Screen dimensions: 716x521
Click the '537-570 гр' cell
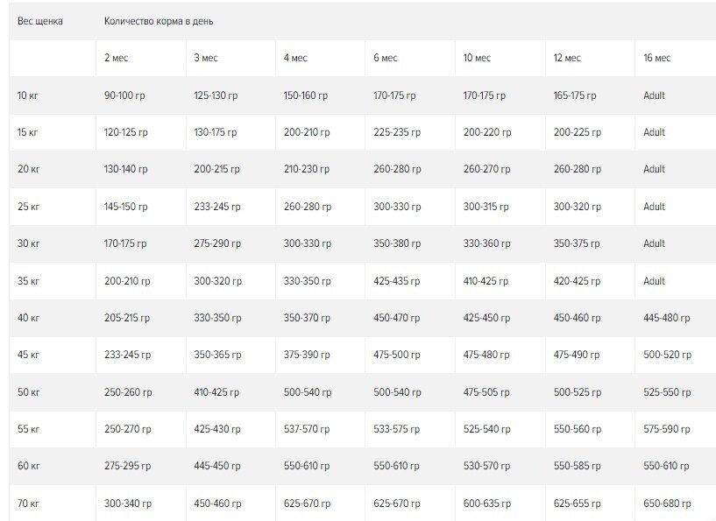point(307,429)
